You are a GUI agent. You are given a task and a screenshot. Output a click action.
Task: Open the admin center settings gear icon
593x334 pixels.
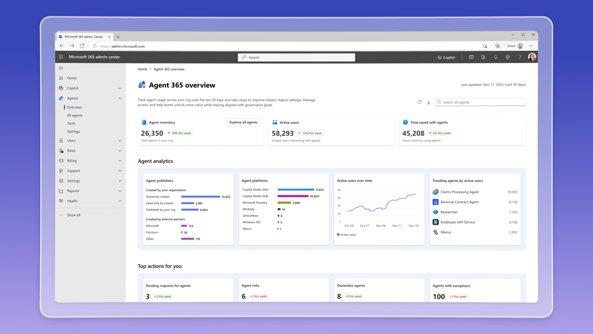pos(507,57)
